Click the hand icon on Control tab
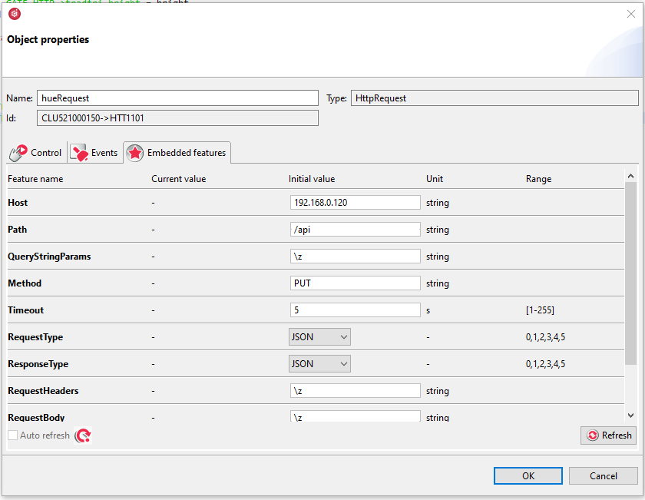 click(18, 153)
